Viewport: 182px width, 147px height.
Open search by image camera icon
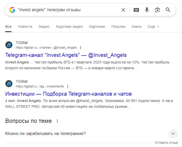coord(157,10)
